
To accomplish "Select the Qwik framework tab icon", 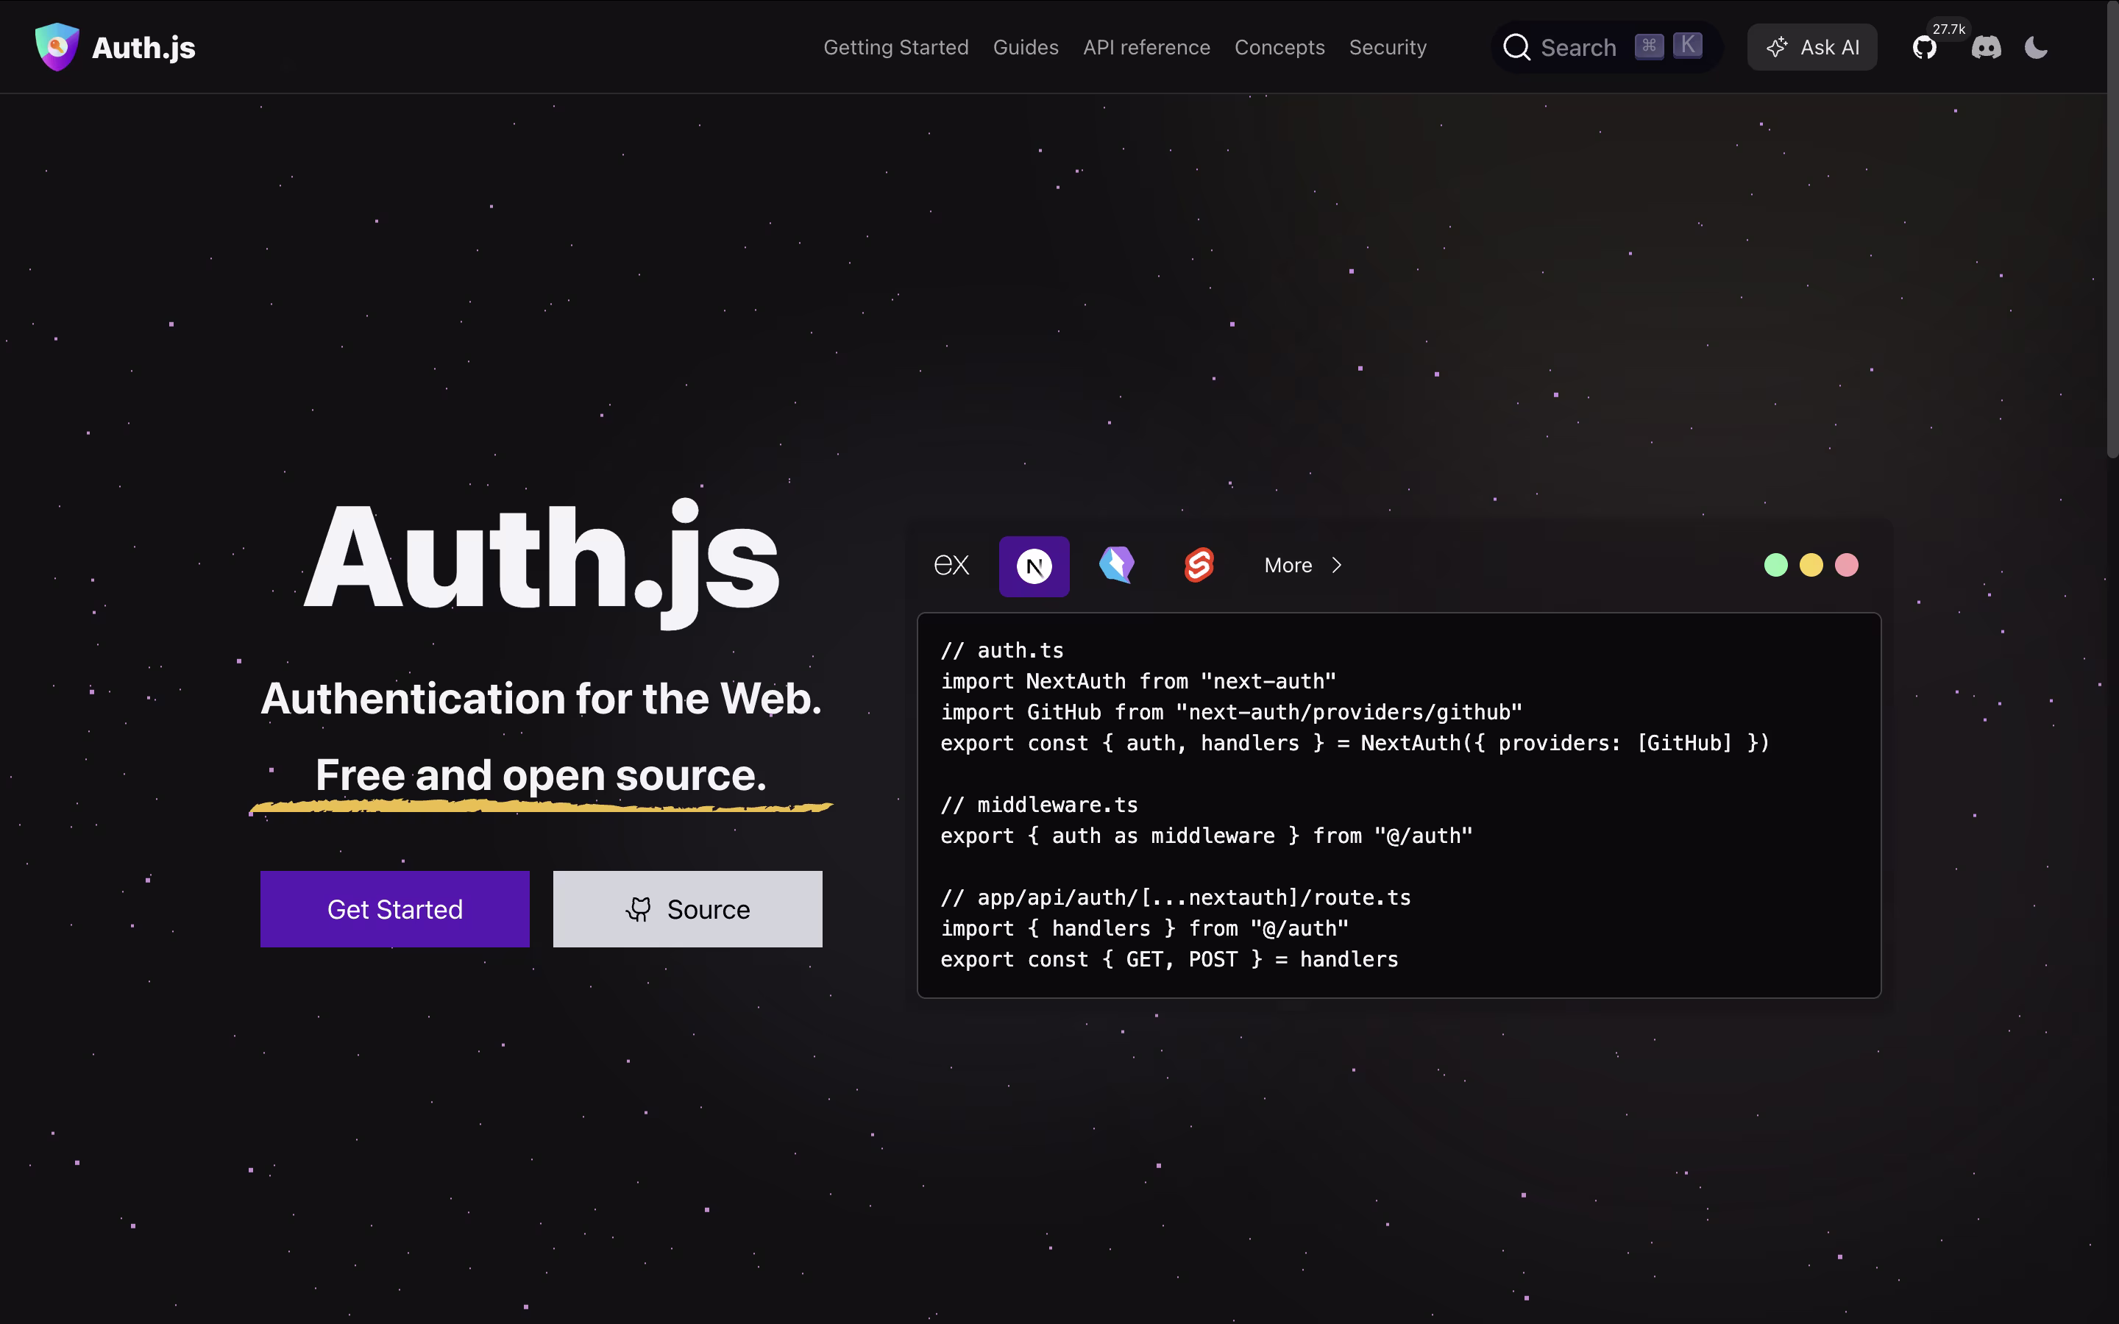I will [x=1116, y=566].
